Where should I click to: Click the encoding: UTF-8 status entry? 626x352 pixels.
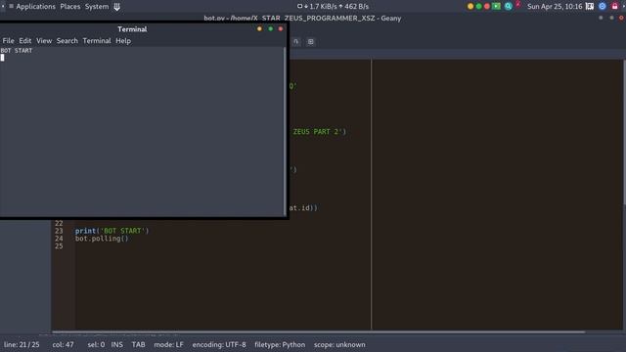click(219, 345)
